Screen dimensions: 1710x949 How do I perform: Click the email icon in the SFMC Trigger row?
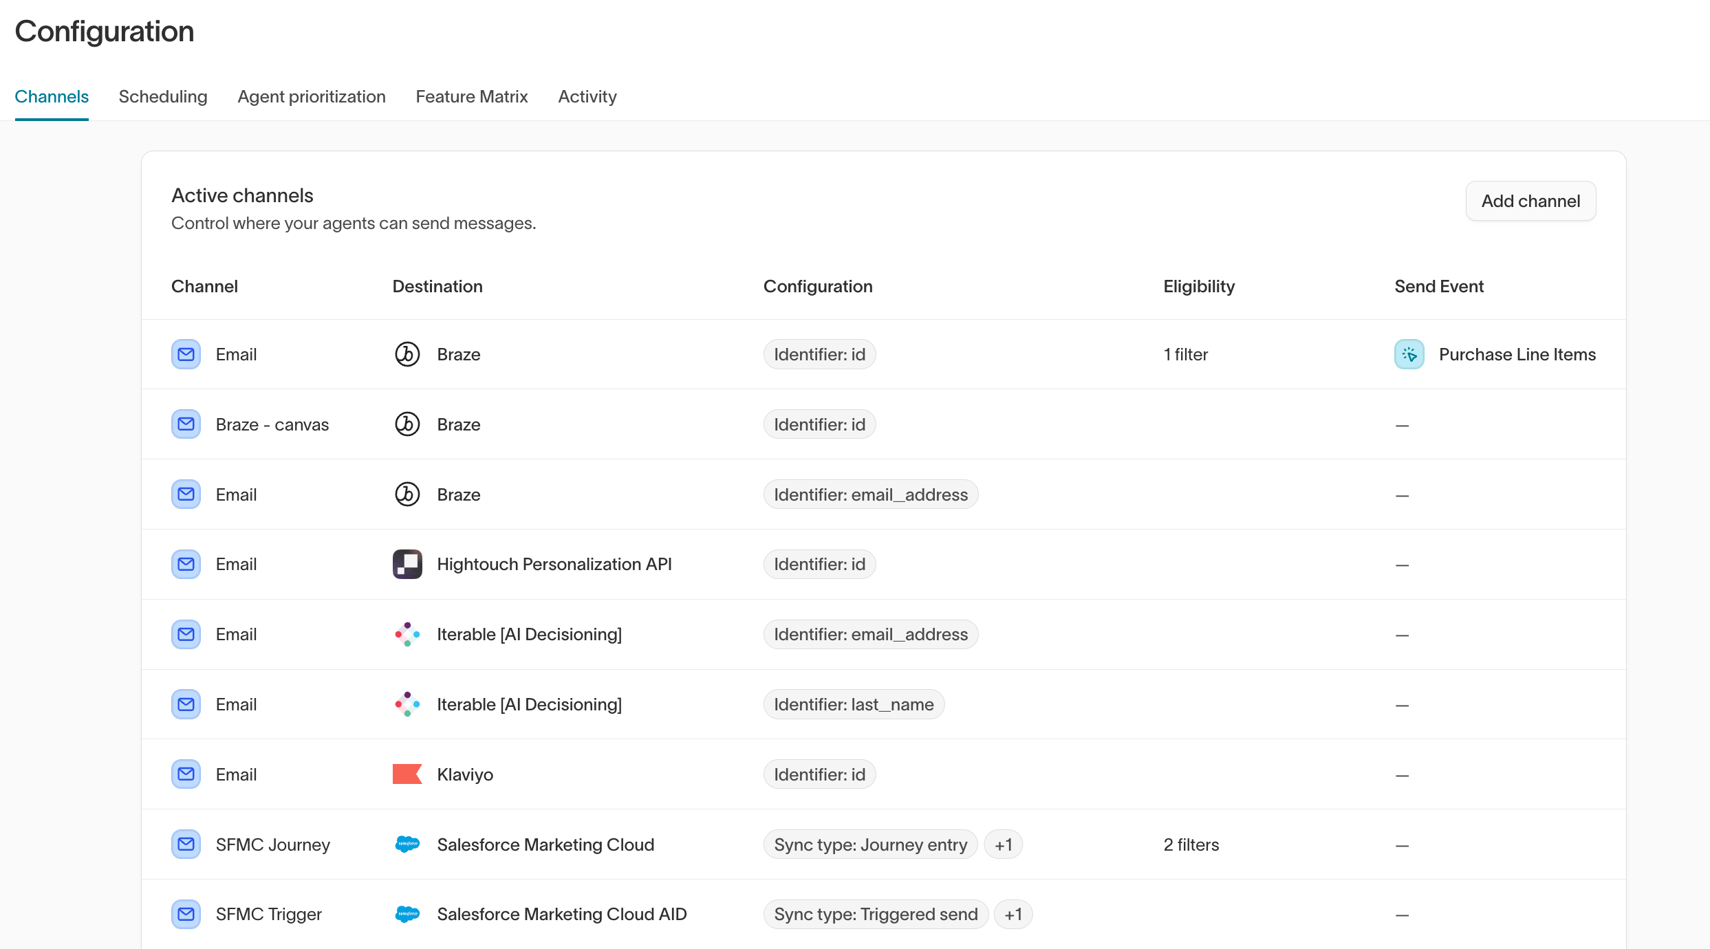pyautogui.click(x=186, y=914)
